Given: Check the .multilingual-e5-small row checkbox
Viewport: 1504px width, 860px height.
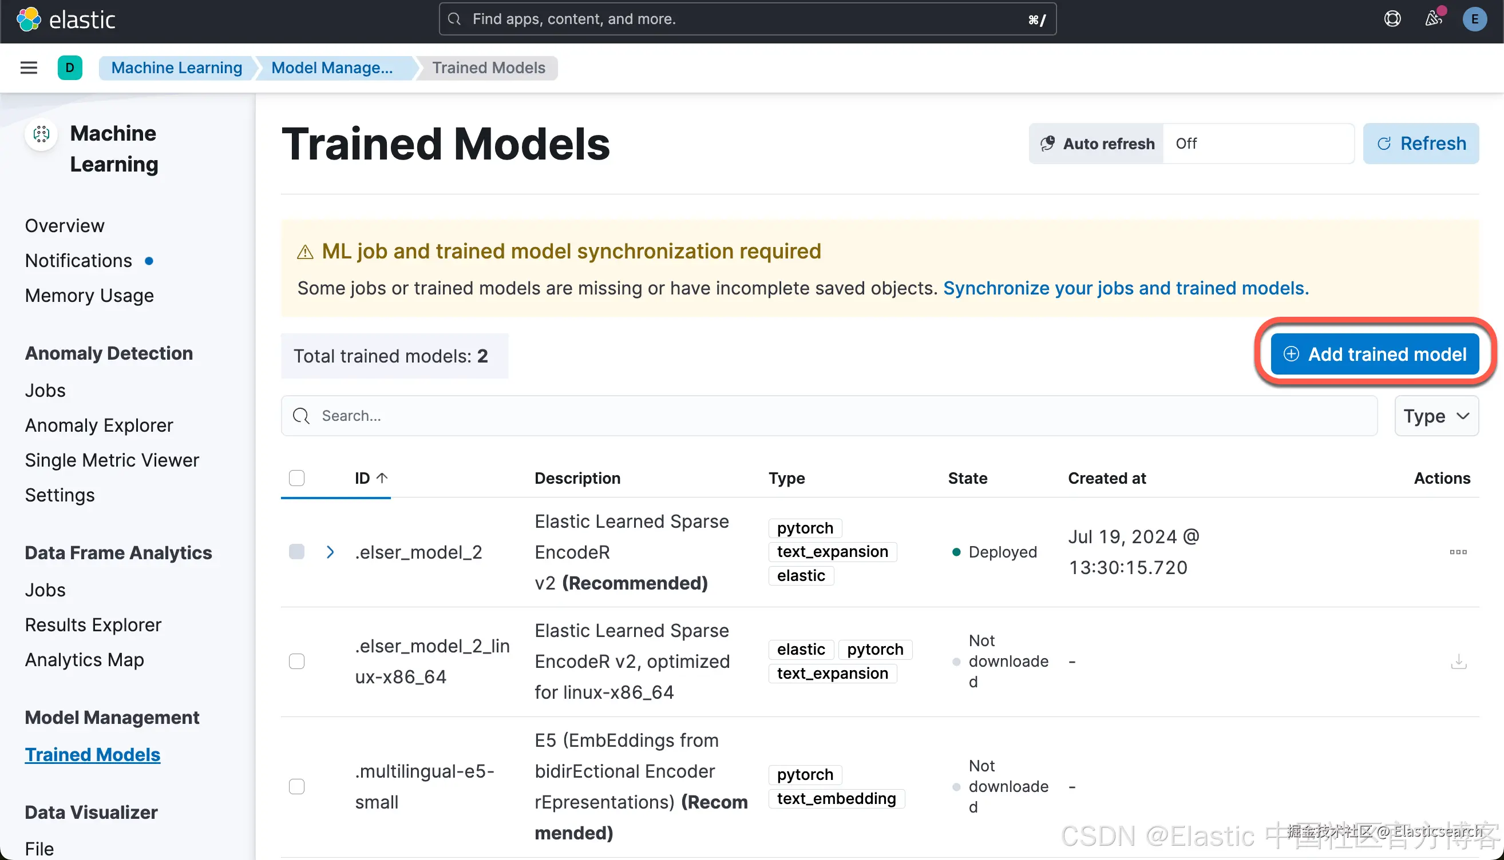Looking at the screenshot, I should coord(296,786).
